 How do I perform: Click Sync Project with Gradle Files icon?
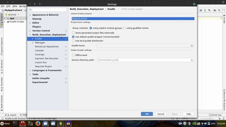201,10
